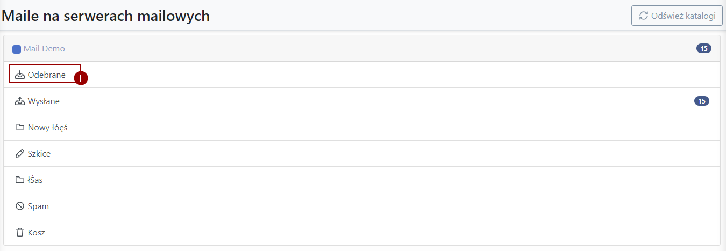726x251 pixels.
Task: Click the Odśwież katalogi button
Action: coord(677,16)
